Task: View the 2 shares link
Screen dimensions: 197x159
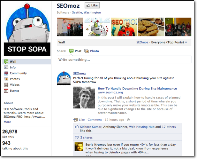Action: click(86, 138)
